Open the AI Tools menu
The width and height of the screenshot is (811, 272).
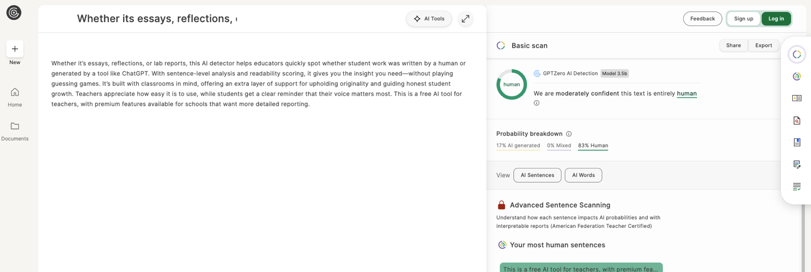click(429, 19)
